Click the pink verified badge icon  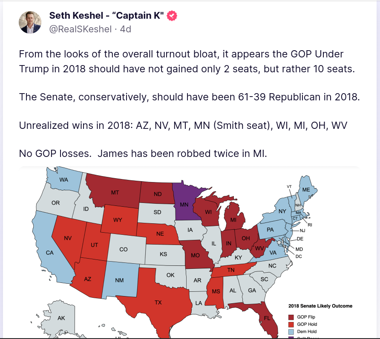click(172, 16)
